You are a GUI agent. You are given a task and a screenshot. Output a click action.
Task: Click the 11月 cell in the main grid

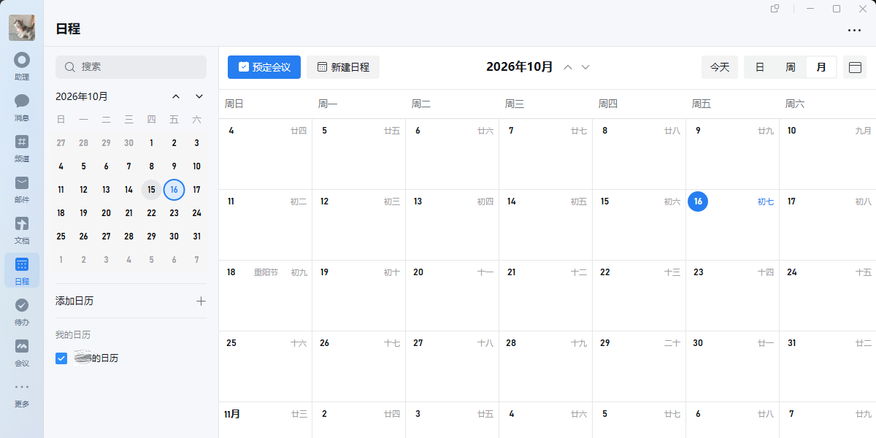click(x=266, y=420)
